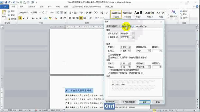Viewport: 200px width, 112px height.
Task: Open the font size dropdown
Action: click(x=40, y=12)
